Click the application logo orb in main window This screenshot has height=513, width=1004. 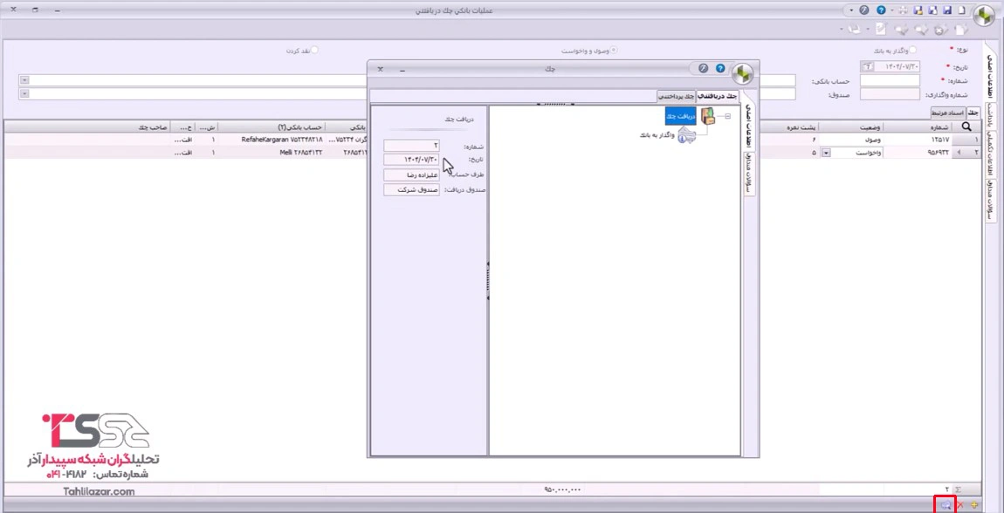pyautogui.click(x=984, y=16)
